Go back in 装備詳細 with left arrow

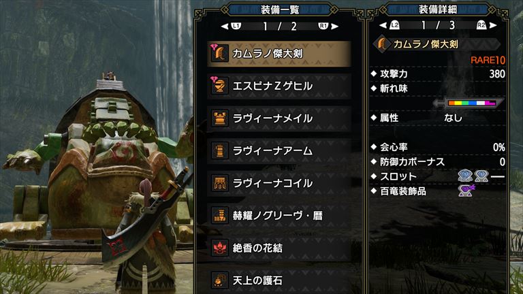[x=383, y=25]
